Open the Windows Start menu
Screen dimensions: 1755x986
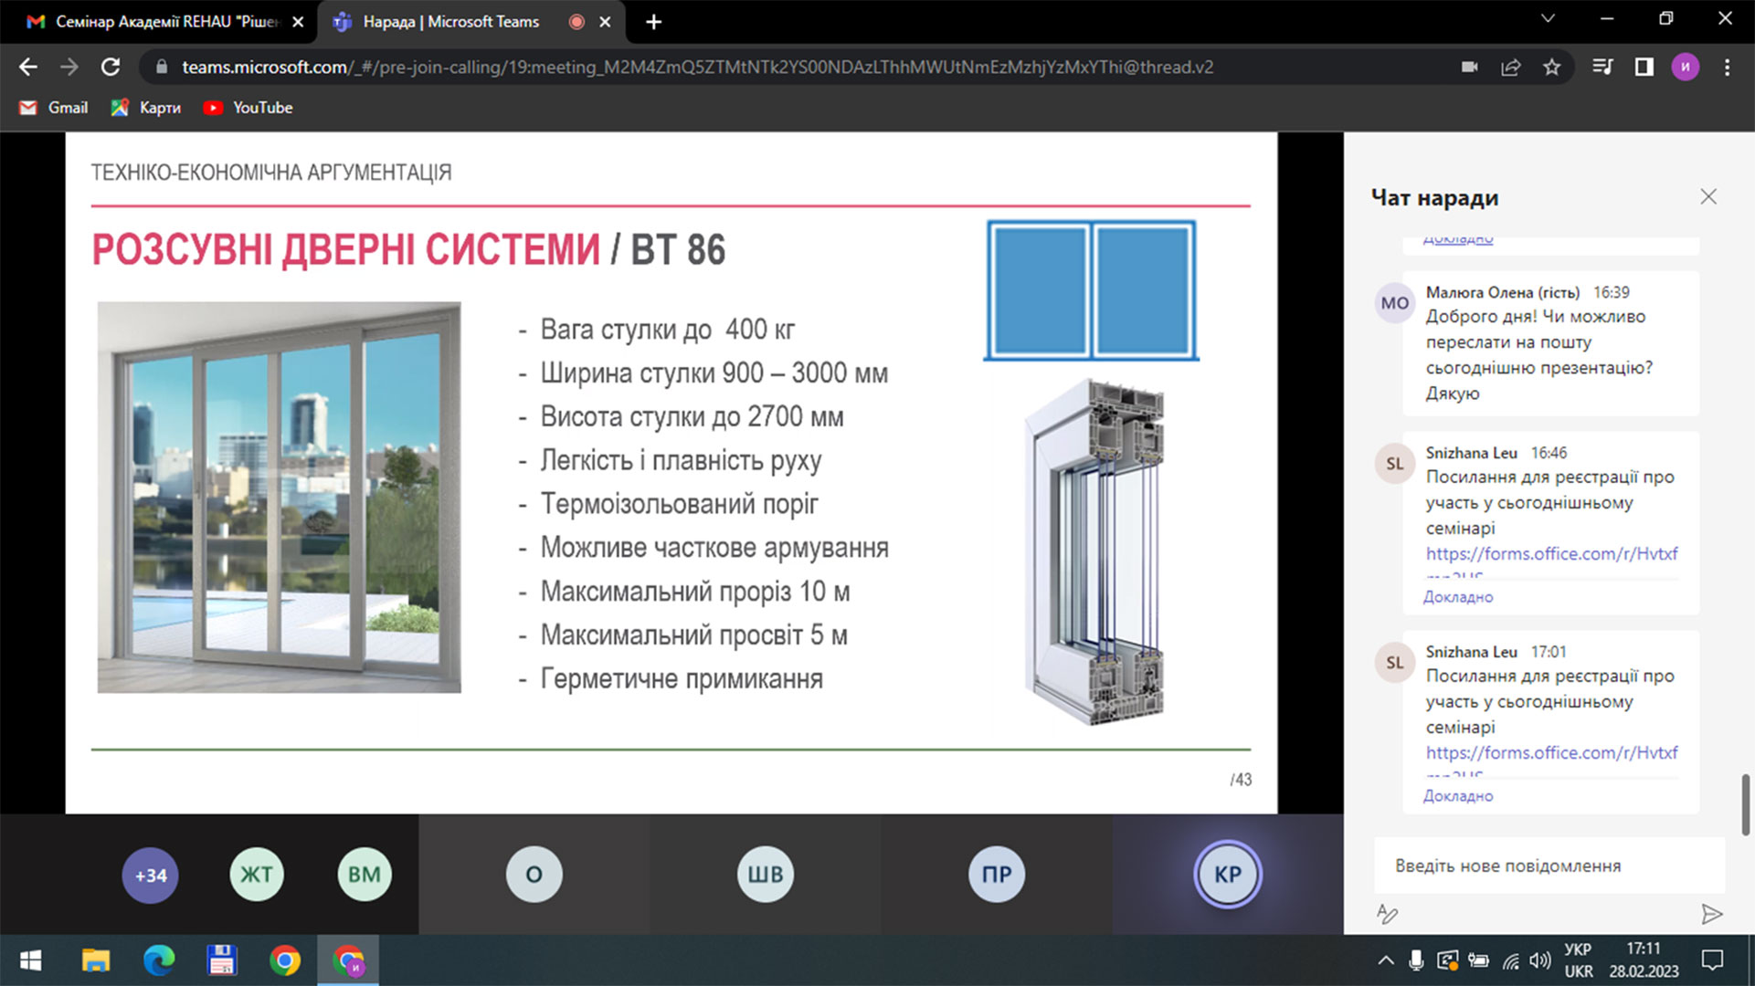point(30,960)
